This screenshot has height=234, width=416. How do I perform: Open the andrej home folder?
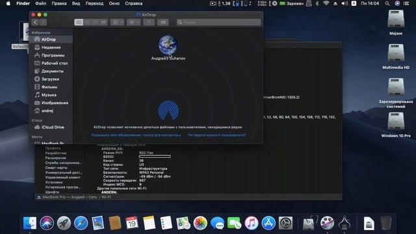point(51,111)
